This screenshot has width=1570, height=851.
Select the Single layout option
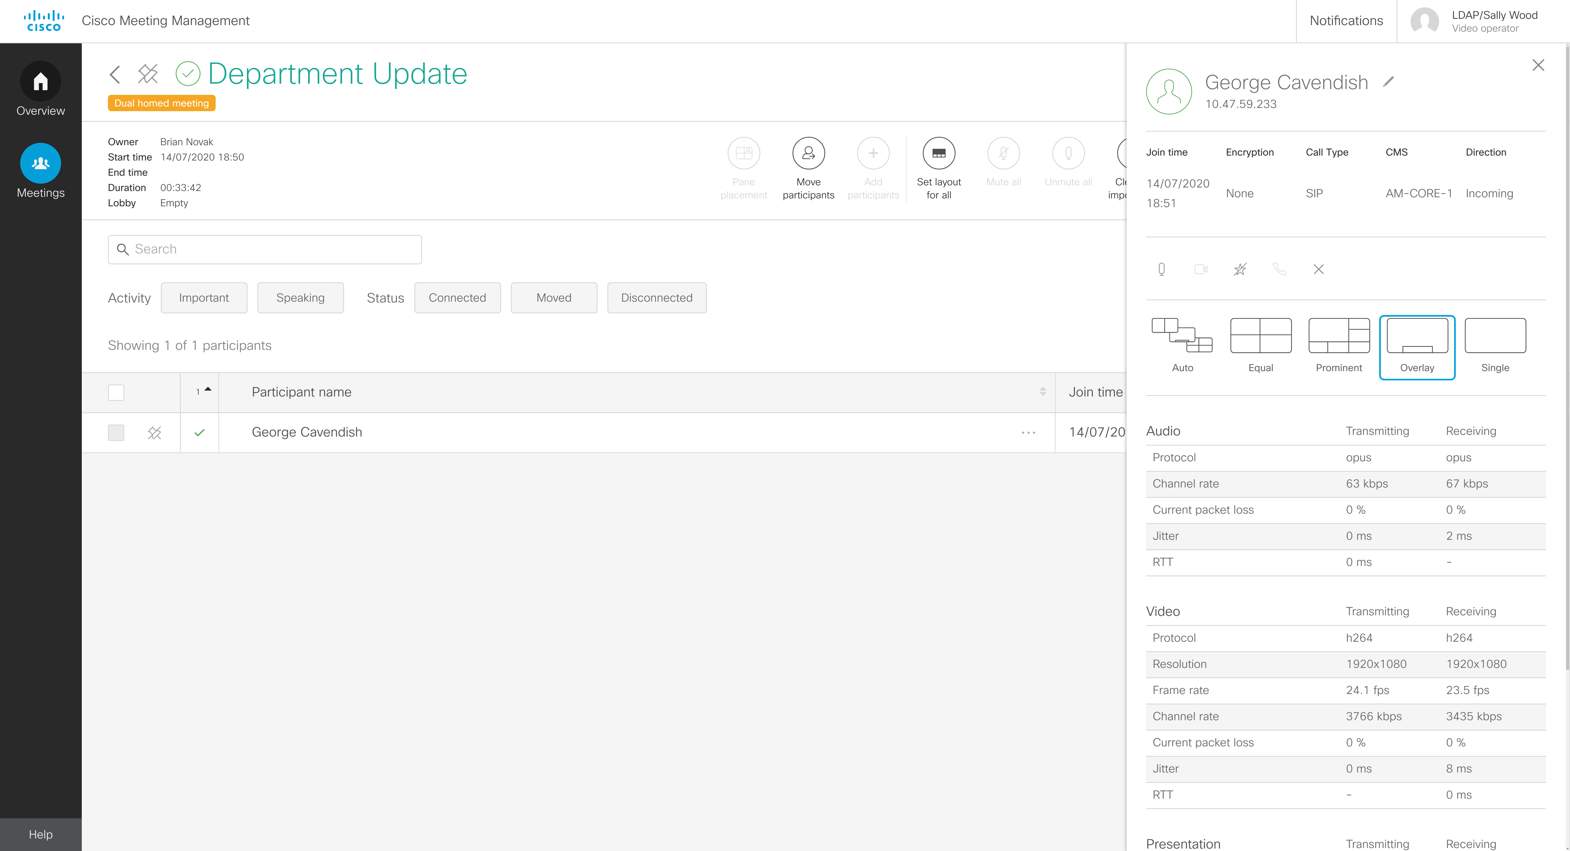tap(1495, 346)
